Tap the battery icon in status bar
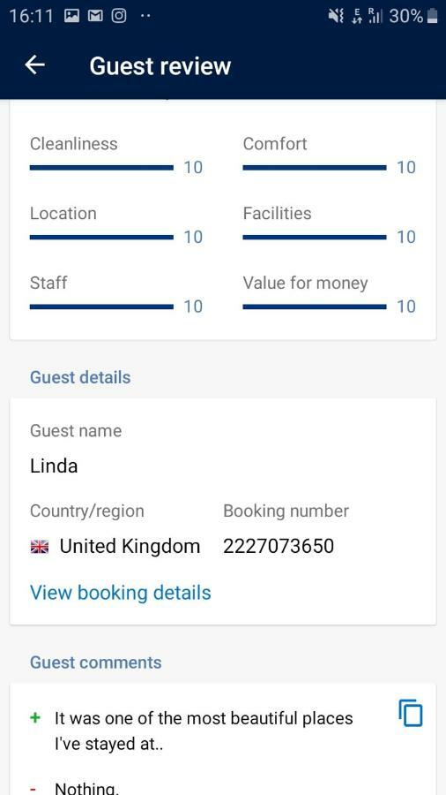The width and height of the screenshot is (446, 795). click(432, 16)
